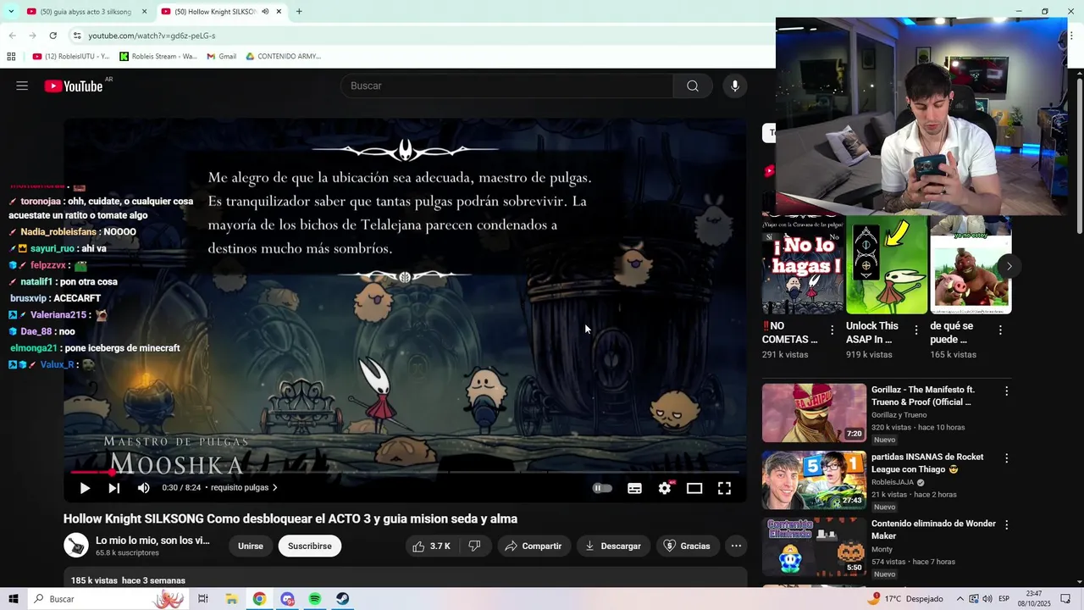Share the video with Compartir
This screenshot has height=610, width=1084.
[534, 546]
